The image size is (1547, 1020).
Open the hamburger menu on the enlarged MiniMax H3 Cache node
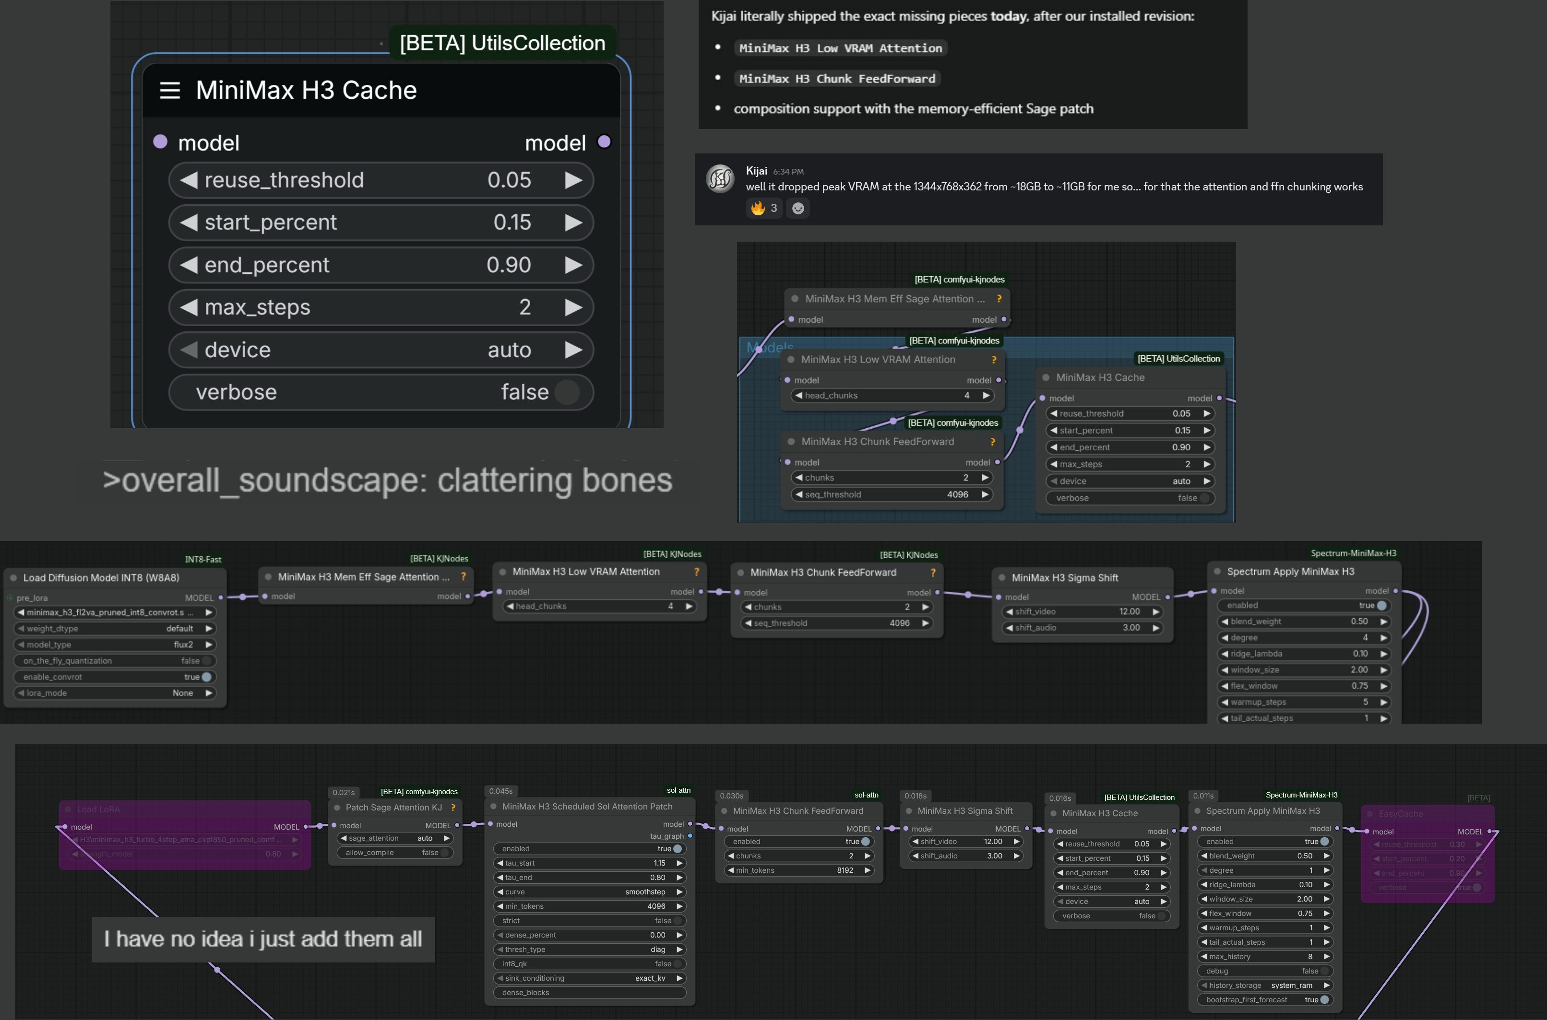[x=170, y=91]
